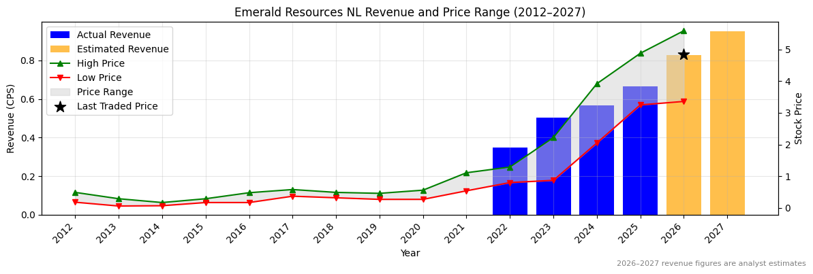Click the chart title text
The image size is (813, 274).
click(410, 12)
